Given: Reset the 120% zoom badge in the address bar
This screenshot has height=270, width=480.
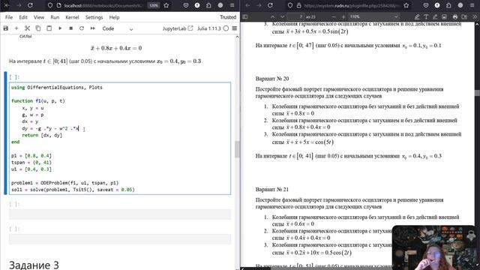Looking at the screenshot, I should (154, 5).
